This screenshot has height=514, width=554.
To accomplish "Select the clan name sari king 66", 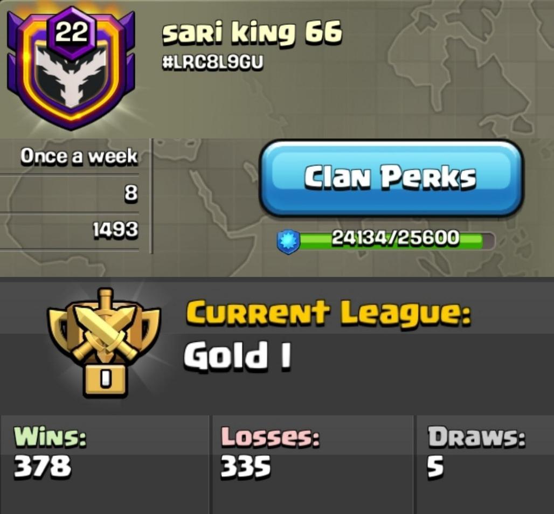I will pyautogui.click(x=252, y=33).
